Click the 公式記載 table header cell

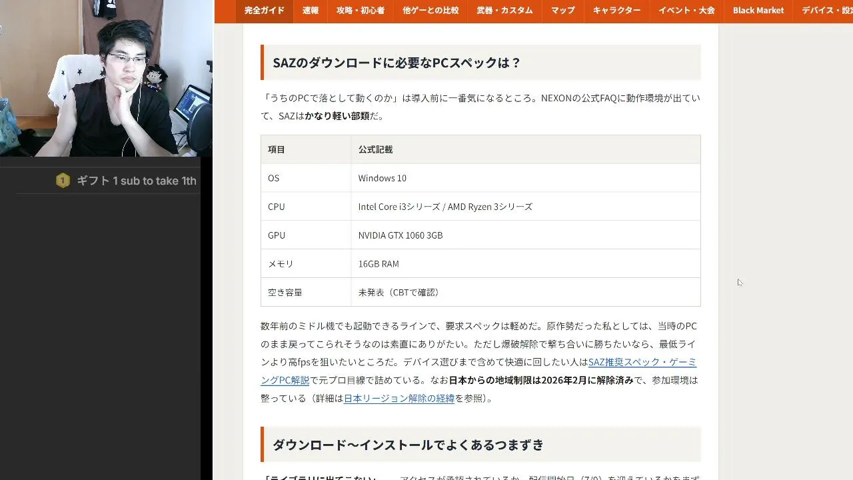click(x=526, y=149)
